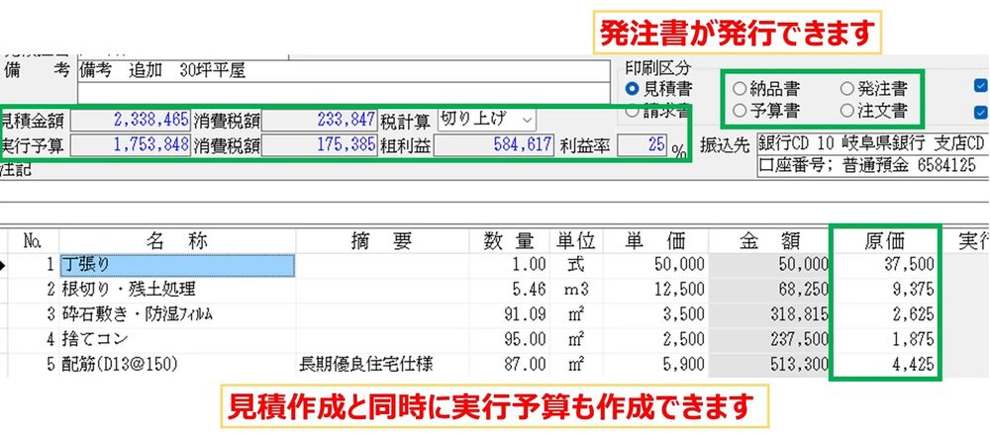Select the 丁張り name cell
Viewport: 990px width, 433px height.
click(x=177, y=265)
